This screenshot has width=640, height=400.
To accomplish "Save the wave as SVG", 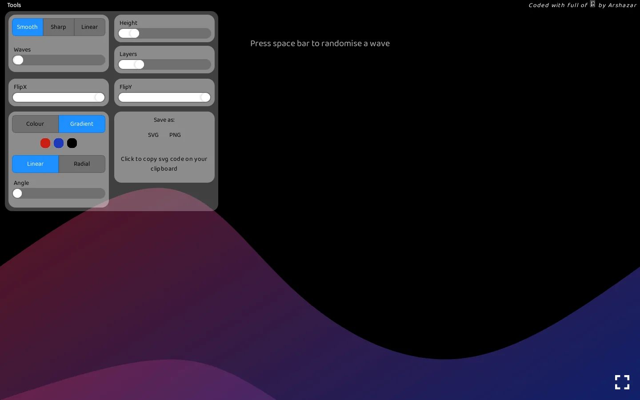I will pos(153,135).
